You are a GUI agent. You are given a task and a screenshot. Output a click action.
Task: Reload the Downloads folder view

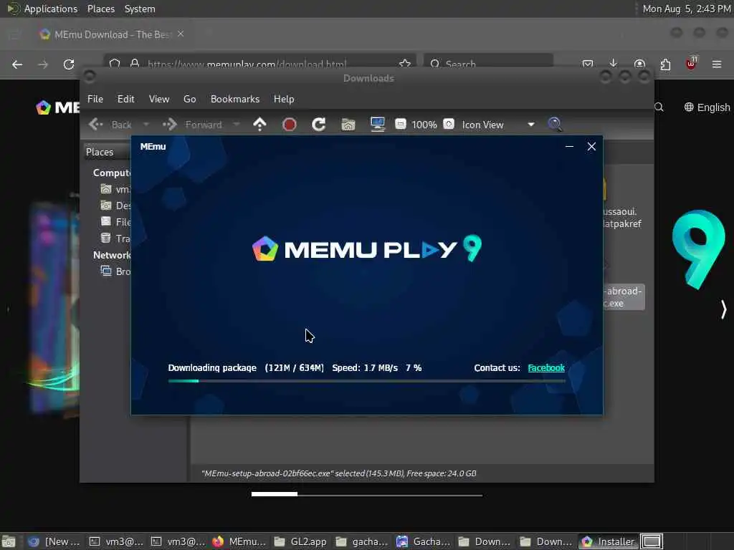coord(319,125)
